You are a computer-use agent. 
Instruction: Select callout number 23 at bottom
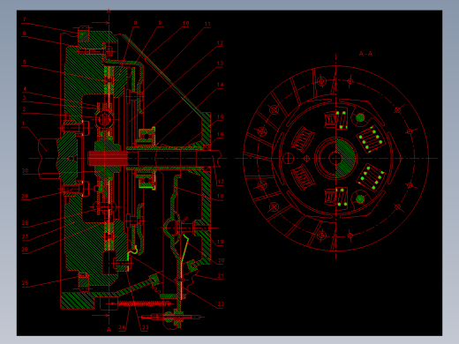click(146, 327)
